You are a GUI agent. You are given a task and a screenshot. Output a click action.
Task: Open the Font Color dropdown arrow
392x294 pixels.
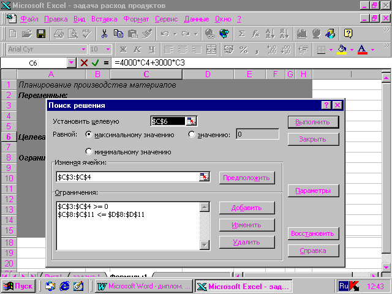pos(373,50)
